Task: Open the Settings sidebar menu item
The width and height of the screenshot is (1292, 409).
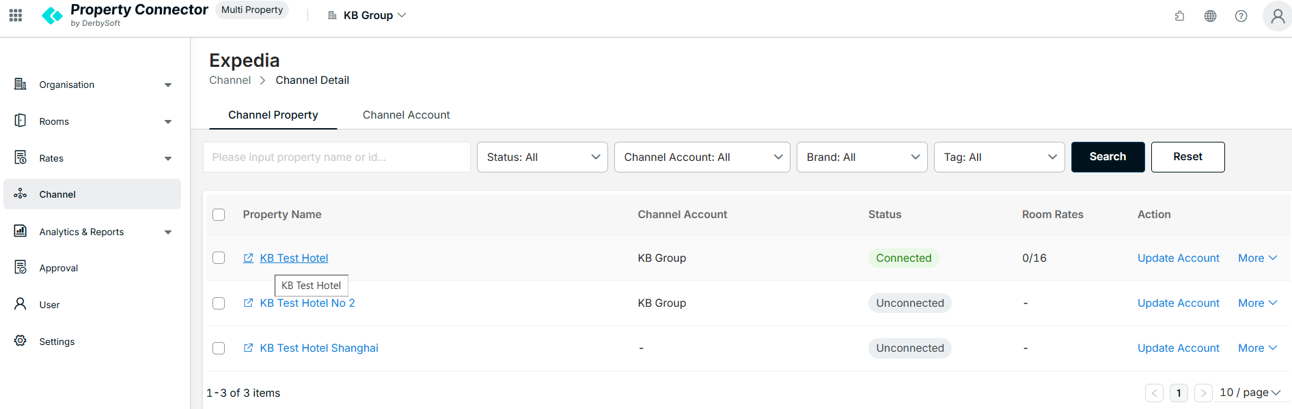Action: [x=92, y=342]
